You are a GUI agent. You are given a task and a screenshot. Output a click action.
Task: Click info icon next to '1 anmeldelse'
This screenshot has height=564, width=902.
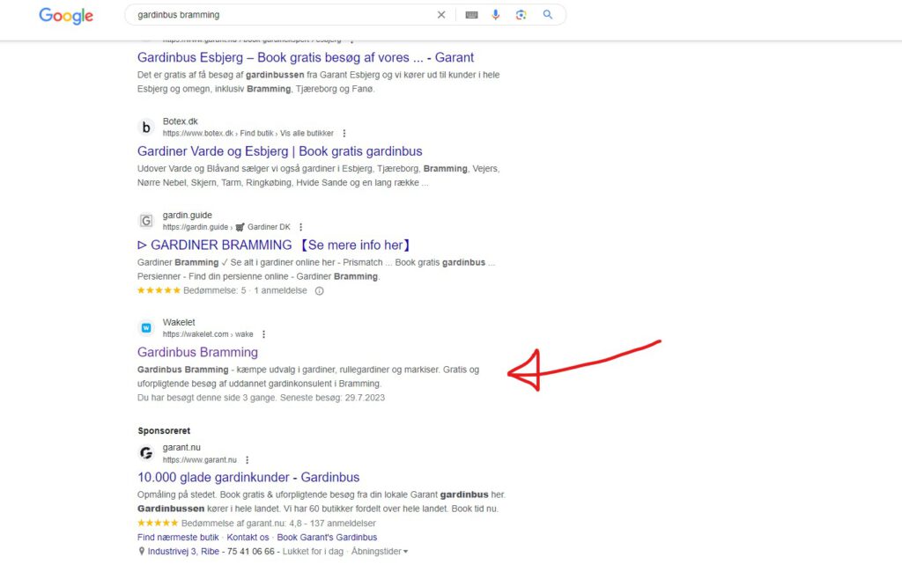click(319, 290)
